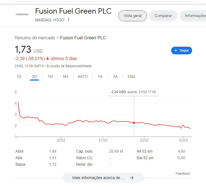This screenshot has width=206, height=187.
Task: Click the Resumo de mercado breadcrumb link
Action: [x=35, y=38]
